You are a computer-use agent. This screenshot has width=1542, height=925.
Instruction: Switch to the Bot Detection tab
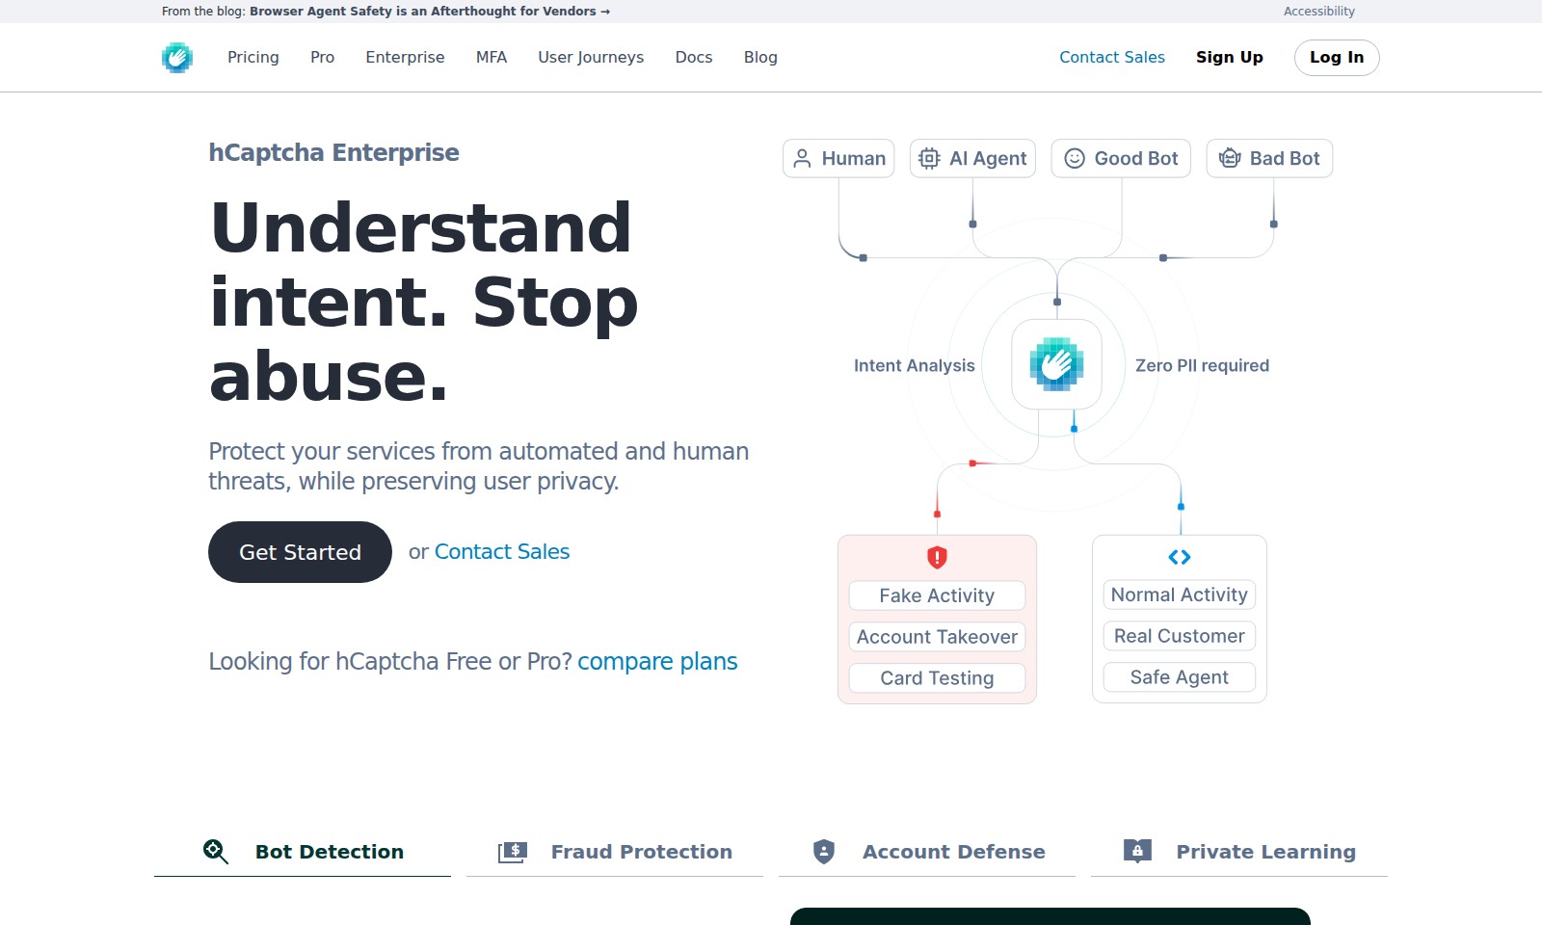303,852
